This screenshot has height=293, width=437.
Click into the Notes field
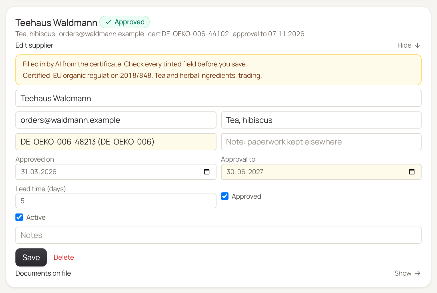(218, 235)
